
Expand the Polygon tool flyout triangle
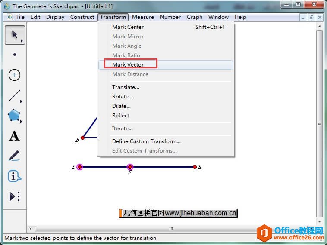21,122
